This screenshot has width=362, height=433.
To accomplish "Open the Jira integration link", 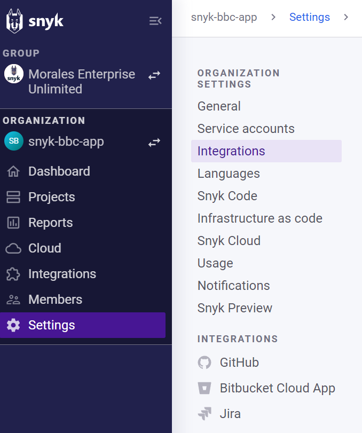I will (x=230, y=414).
